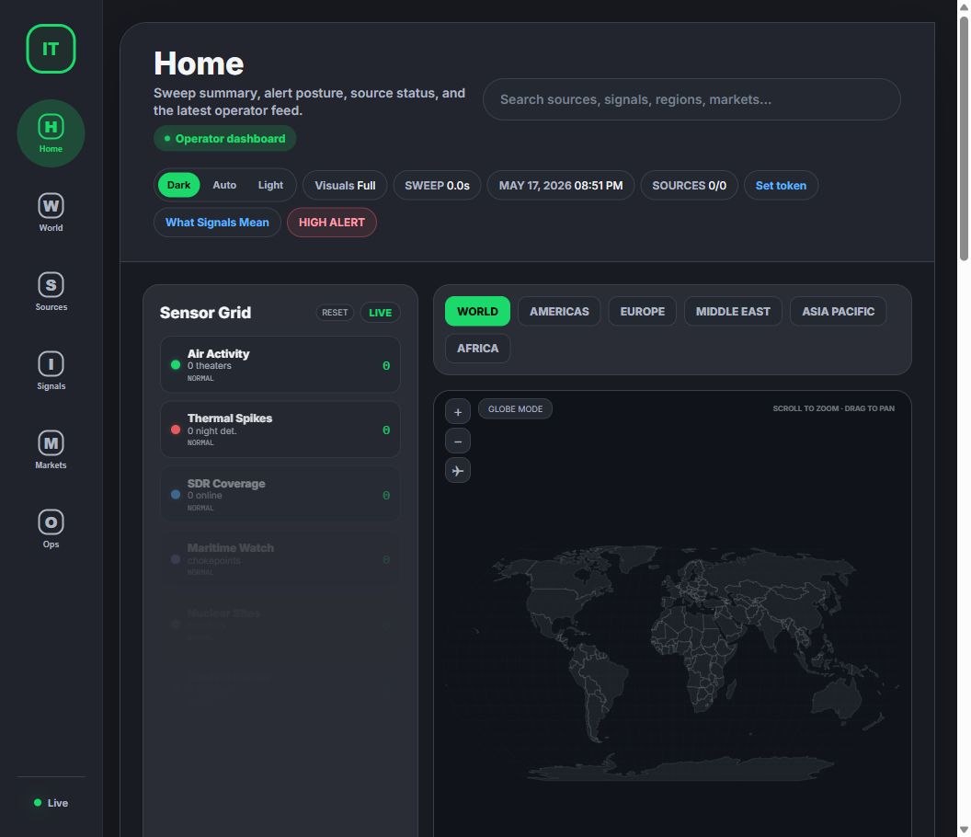The height and width of the screenshot is (837, 971).
Task: Click the SOURCES 0/0 pill
Action: coord(690,185)
